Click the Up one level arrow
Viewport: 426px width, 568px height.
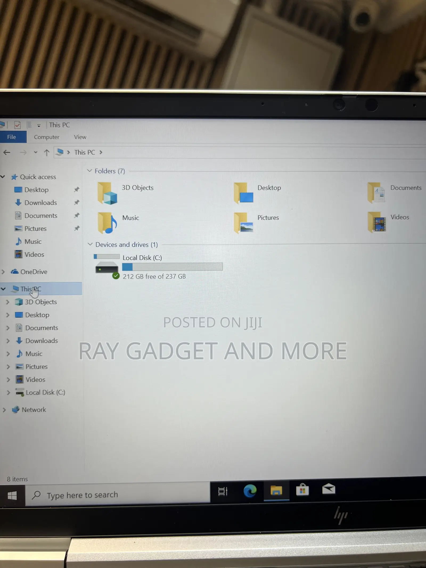(47, 153)
